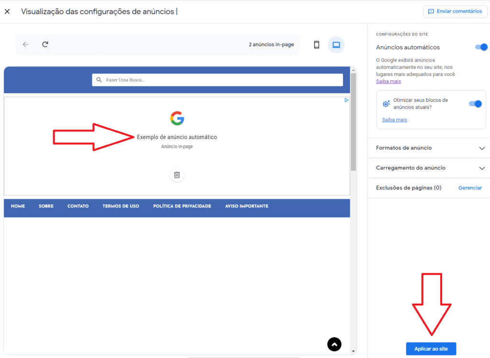Click '2 anúncios in-page' text
490x358 pixels.
coord(271,44)
